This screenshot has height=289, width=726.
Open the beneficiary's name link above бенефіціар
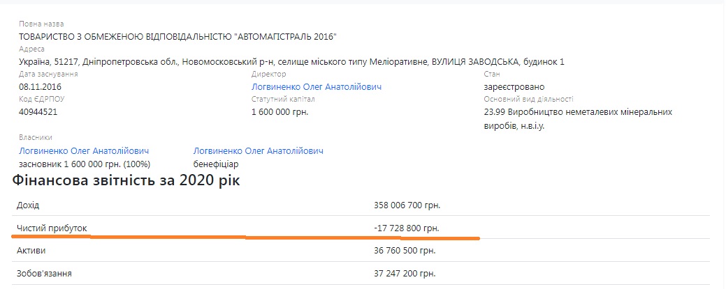[258, 151]
